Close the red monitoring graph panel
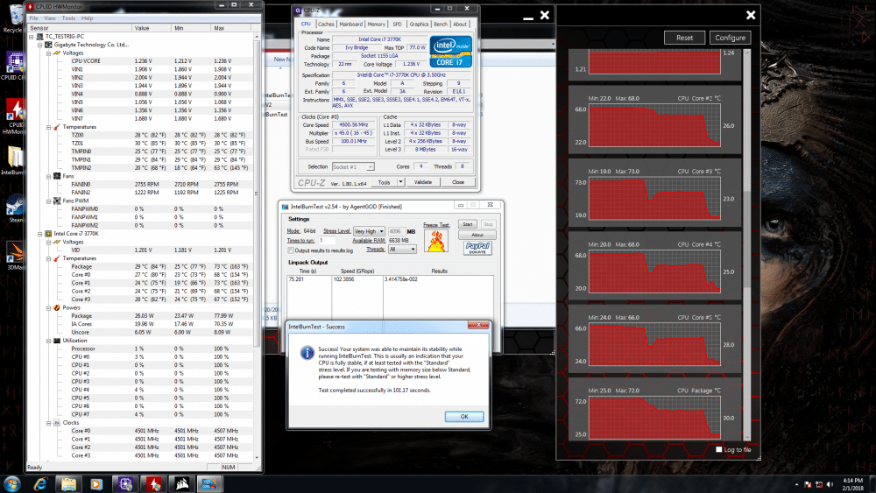The width and height of the screenshot is (876, 493). [x=751, y=15]
